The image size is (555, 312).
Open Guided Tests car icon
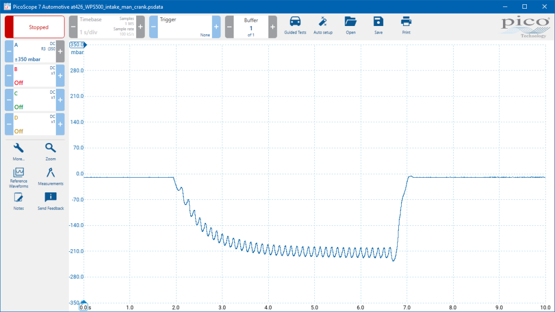tap(295, 25)
